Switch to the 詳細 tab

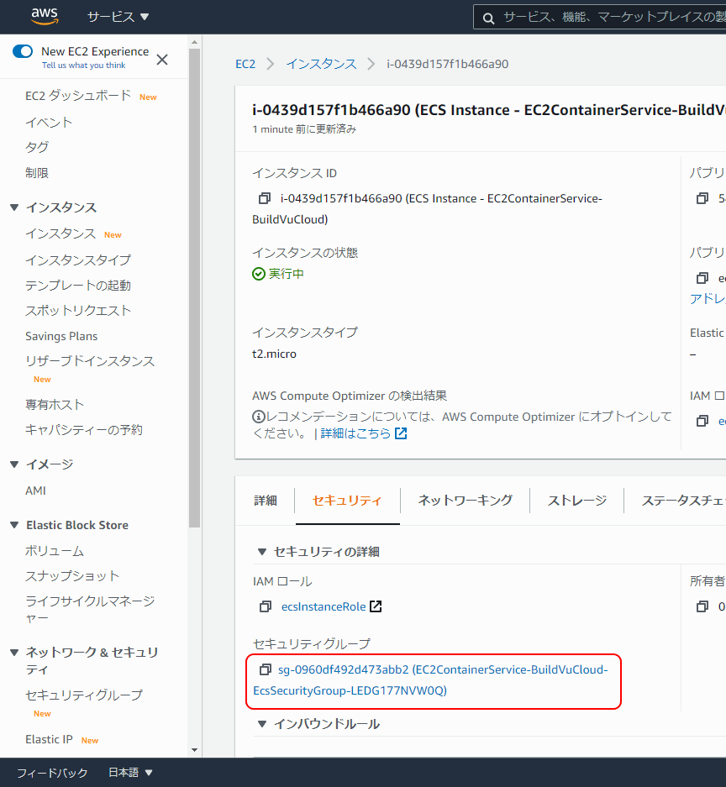pyautogui.click(x=265, y=501)
